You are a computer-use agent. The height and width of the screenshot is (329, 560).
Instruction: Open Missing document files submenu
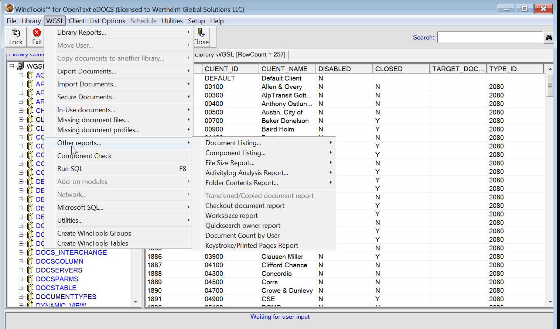pyautogui.click(x=119, y=120)
